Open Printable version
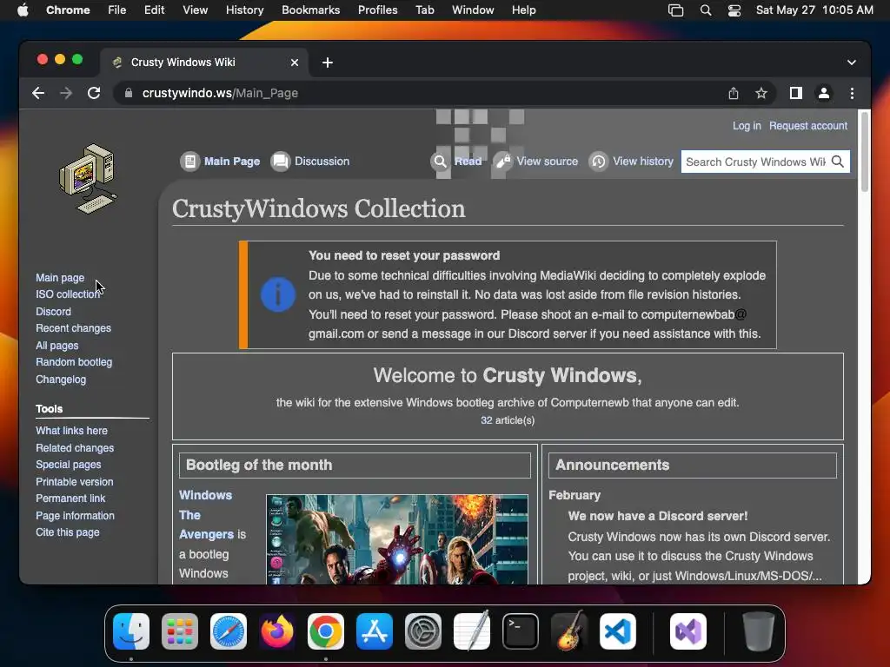 [x=75, y=481]
